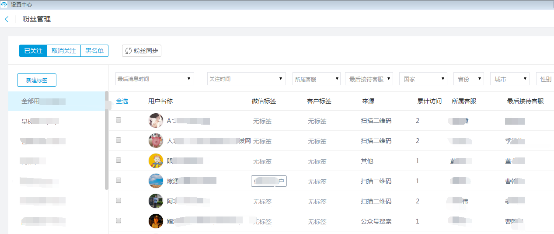Open the 关注时间 filter dropdown

pos(246,79)
